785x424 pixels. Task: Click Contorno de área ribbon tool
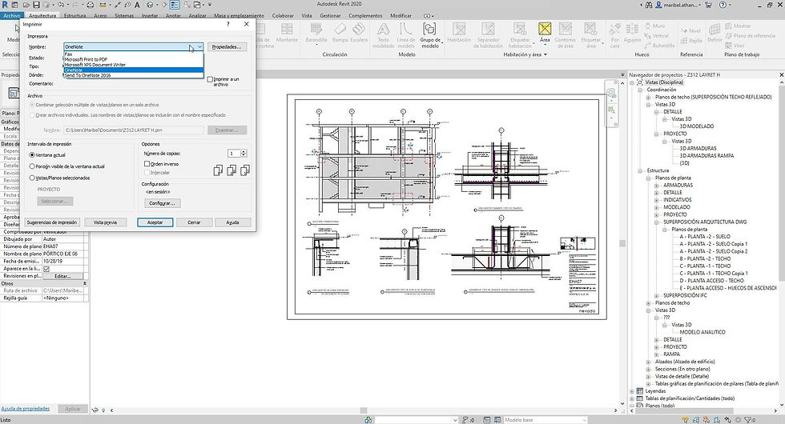566,35
